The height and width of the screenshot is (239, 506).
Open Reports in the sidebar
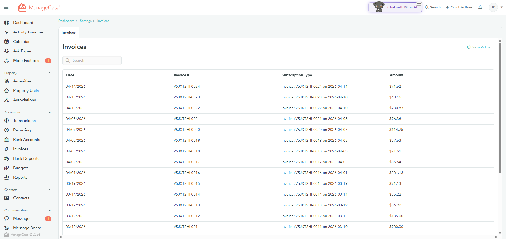click(20, 177)
